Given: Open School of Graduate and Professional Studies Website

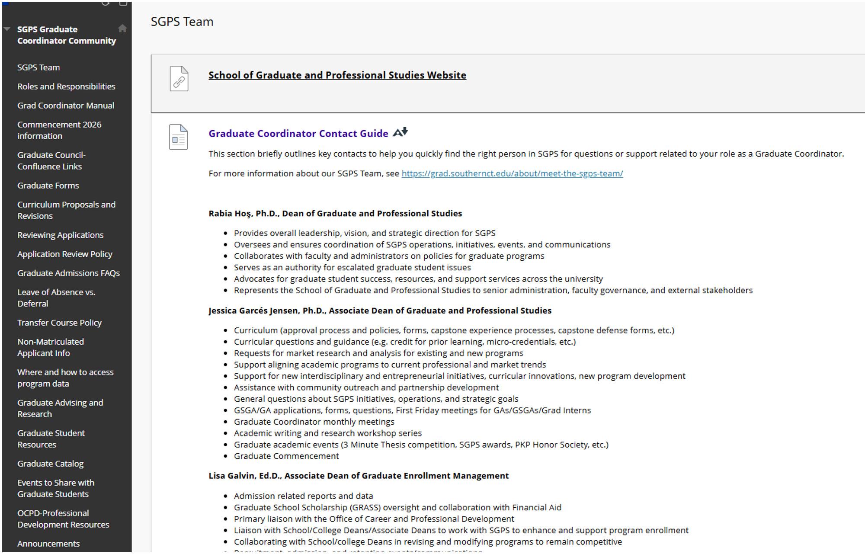Looking at the screenshot, I should (x=337, y=75).
